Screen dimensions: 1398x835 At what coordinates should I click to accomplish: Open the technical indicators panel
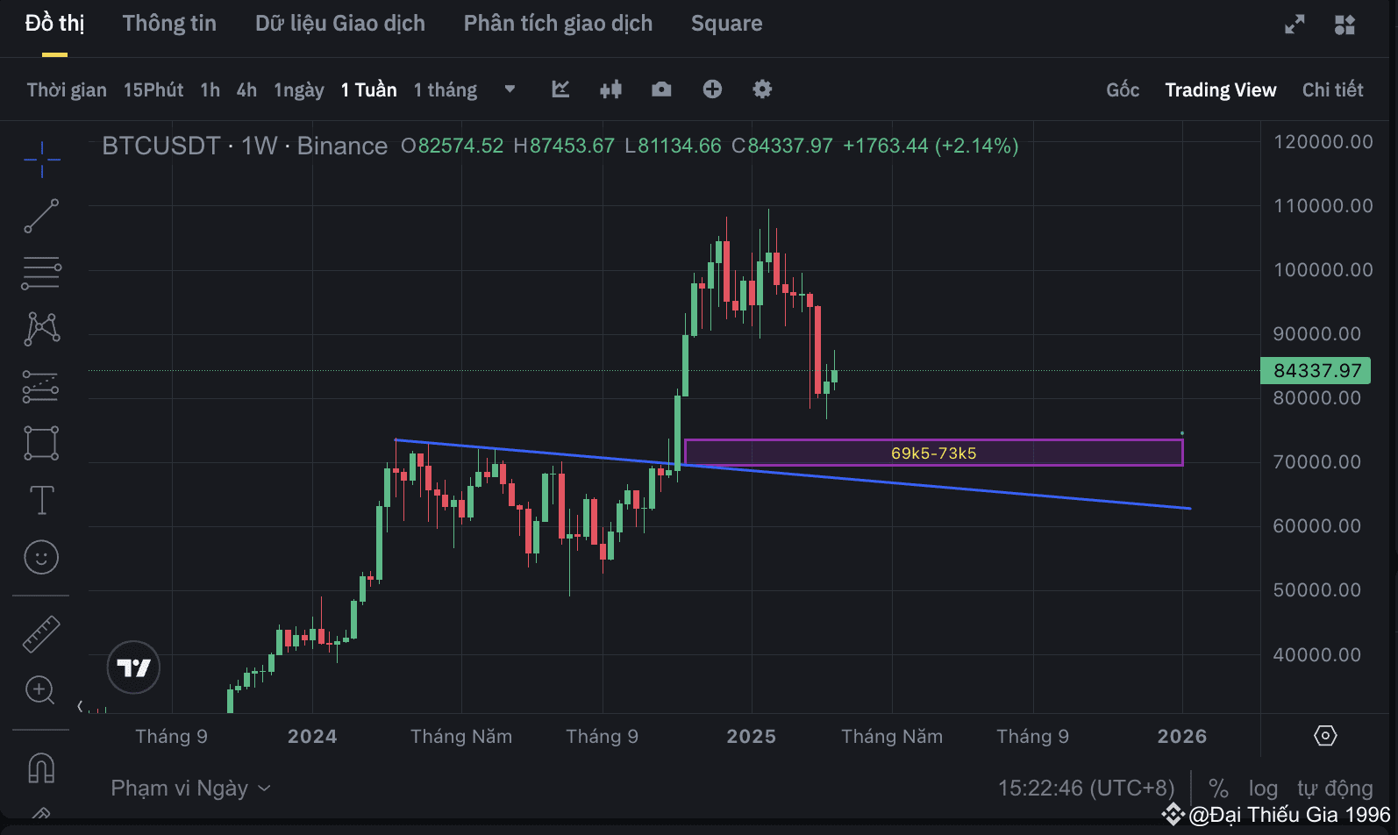[x=560, y=89]
